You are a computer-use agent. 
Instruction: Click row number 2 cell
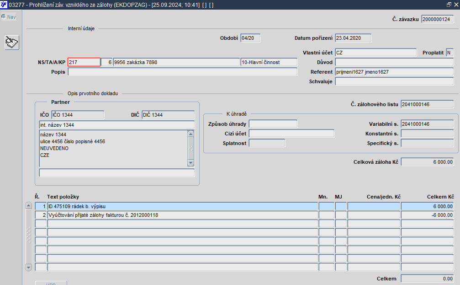(41, 215)
